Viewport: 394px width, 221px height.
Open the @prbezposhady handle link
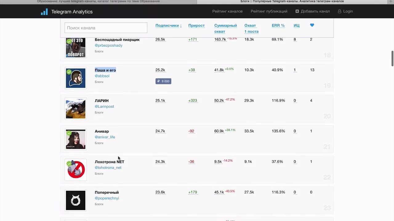pos(109,45)
